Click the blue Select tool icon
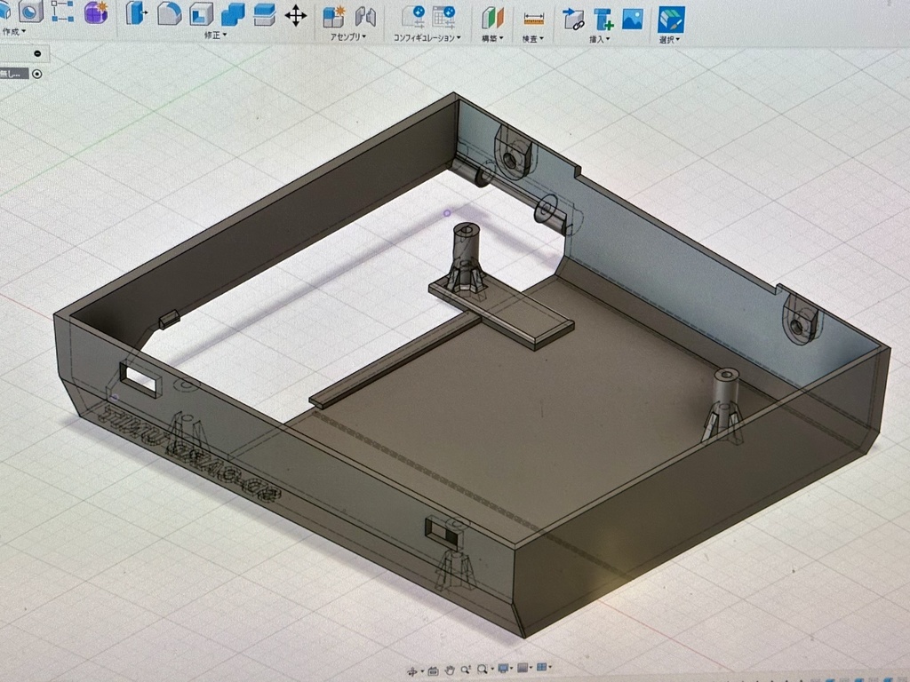Image resolution: width=910 pixels, height=682 pixels. [671, 20]
